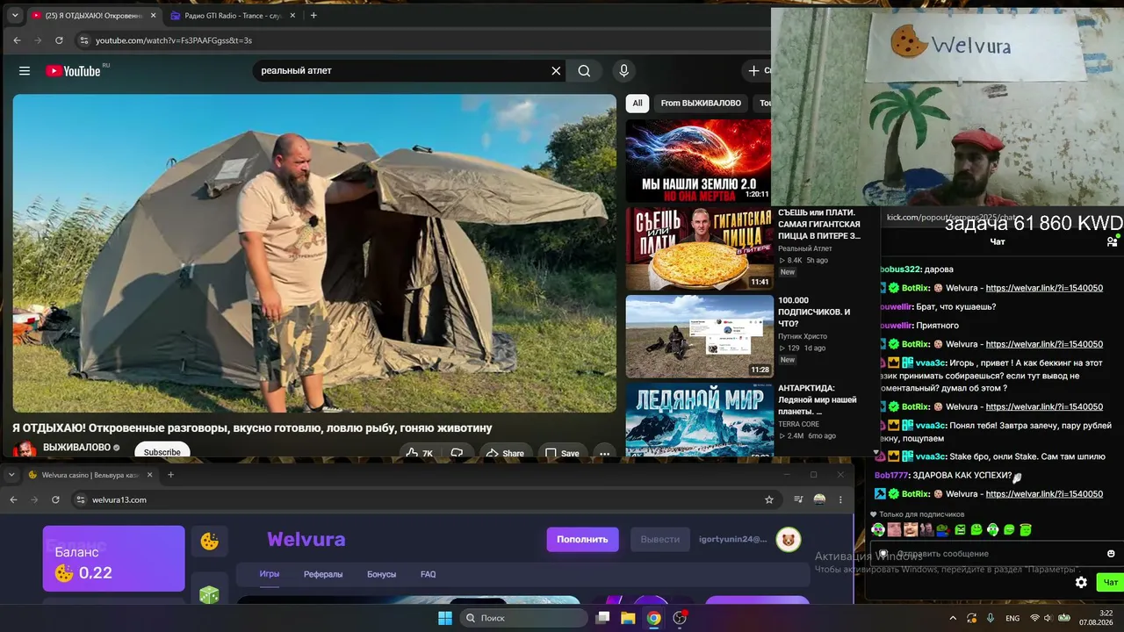Open a new tab in the Welvura window
1124x632 pixels.
point(170,475)
